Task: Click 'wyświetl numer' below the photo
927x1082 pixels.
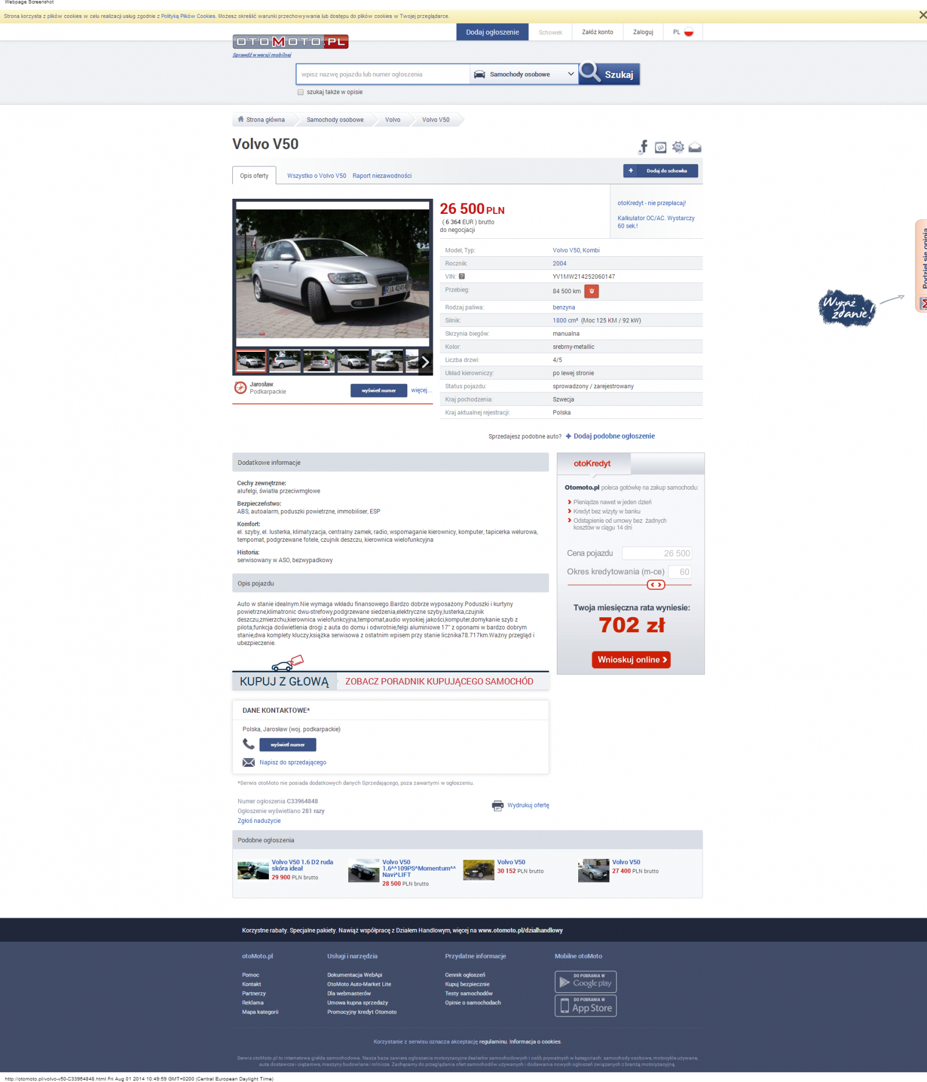Action: (x=379, y=391)
